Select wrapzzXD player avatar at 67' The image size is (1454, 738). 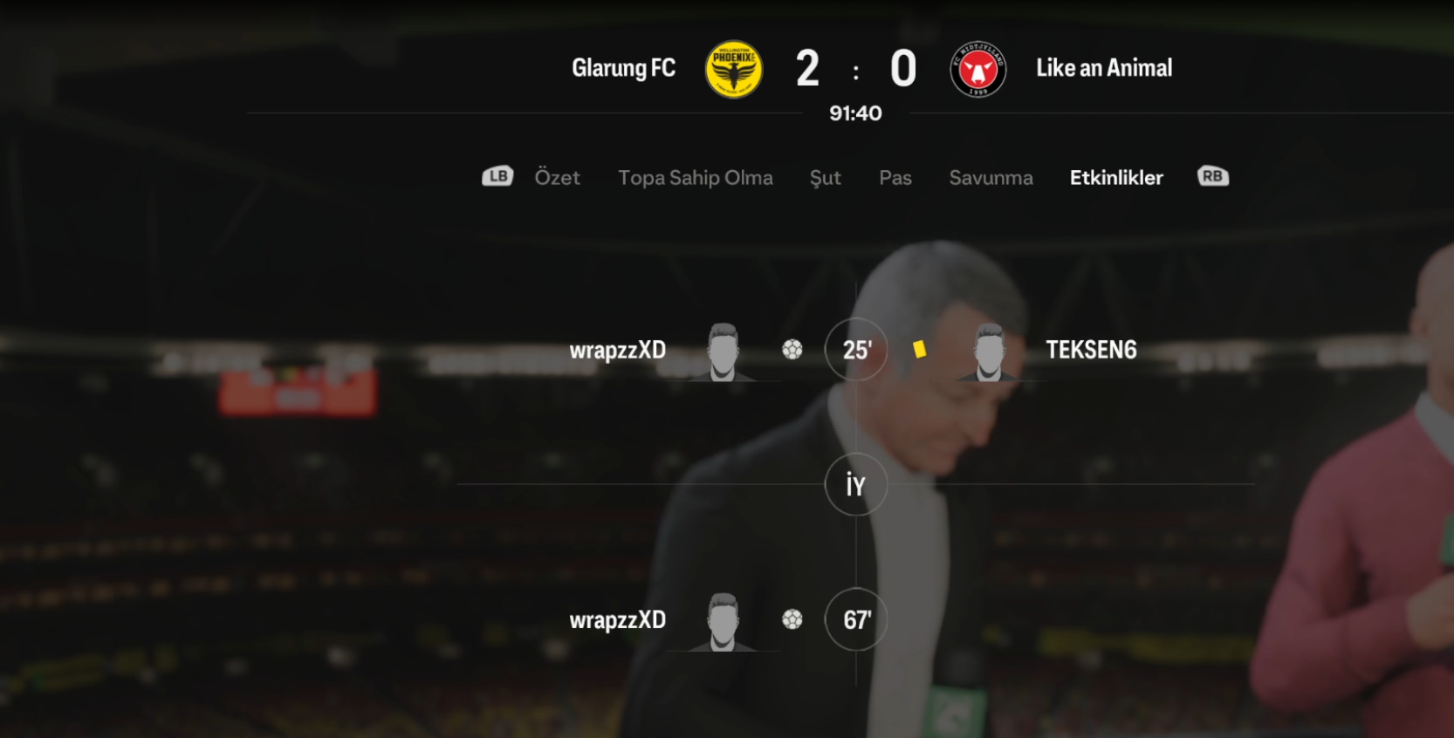tap(723, 622)
